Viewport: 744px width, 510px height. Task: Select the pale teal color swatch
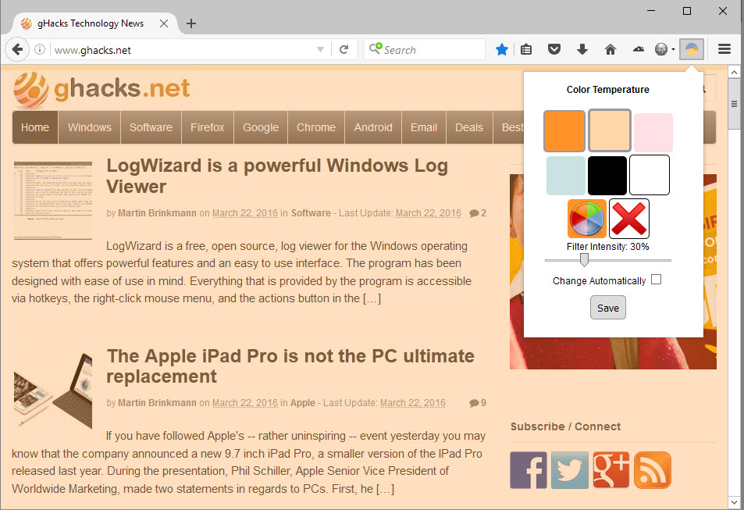565,175
